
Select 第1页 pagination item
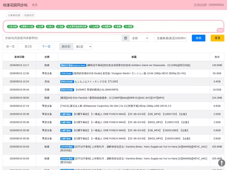click(28, 46)
